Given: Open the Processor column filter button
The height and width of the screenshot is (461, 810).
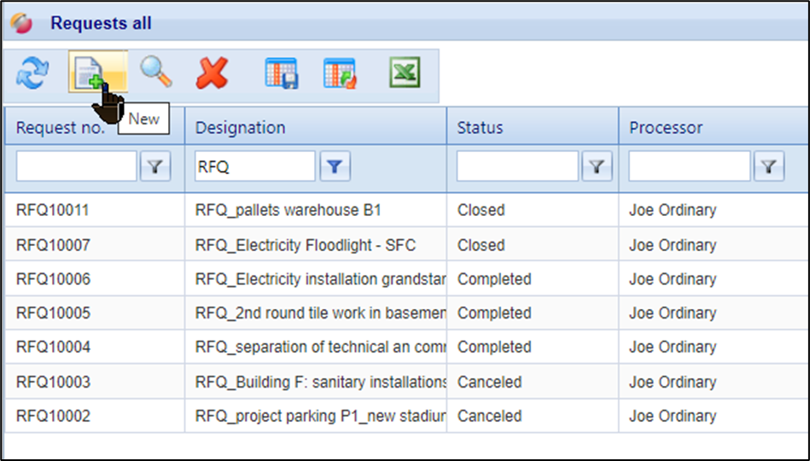Looking at the screenshot, I should pos(768,167).
